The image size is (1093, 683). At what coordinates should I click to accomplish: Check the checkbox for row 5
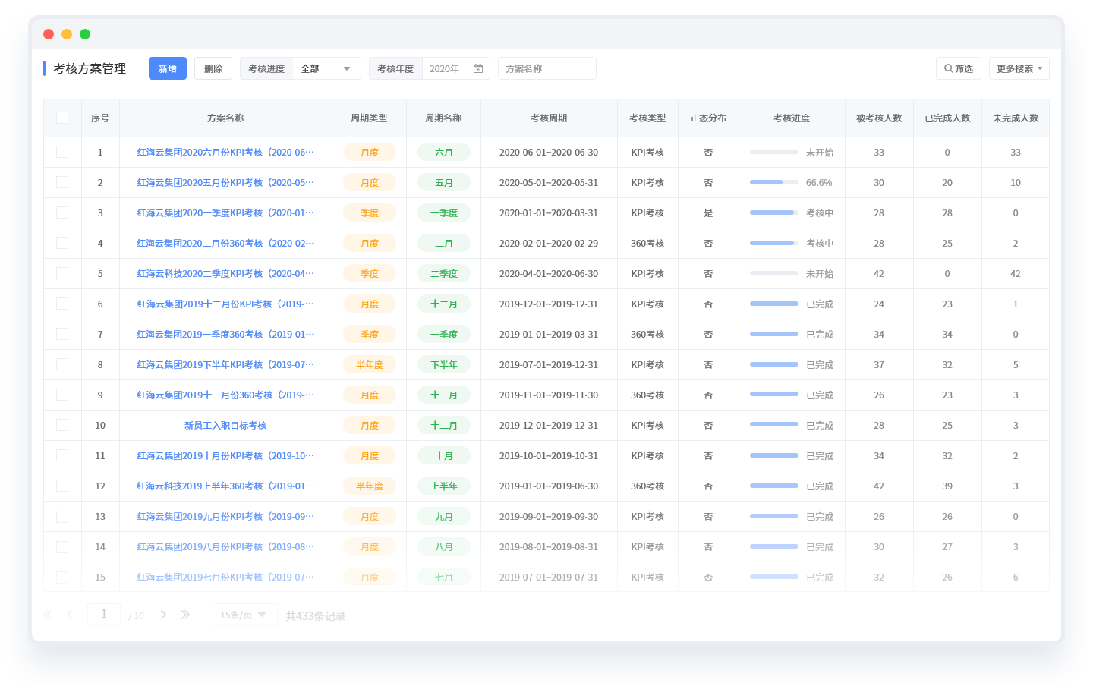tap(62, 273)
